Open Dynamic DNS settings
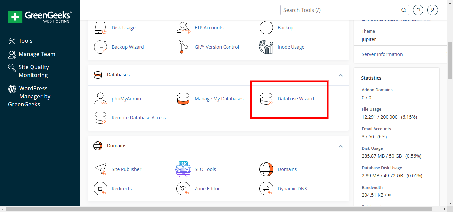This screenshot has width=453, height=212. click(x=292, y=188)
